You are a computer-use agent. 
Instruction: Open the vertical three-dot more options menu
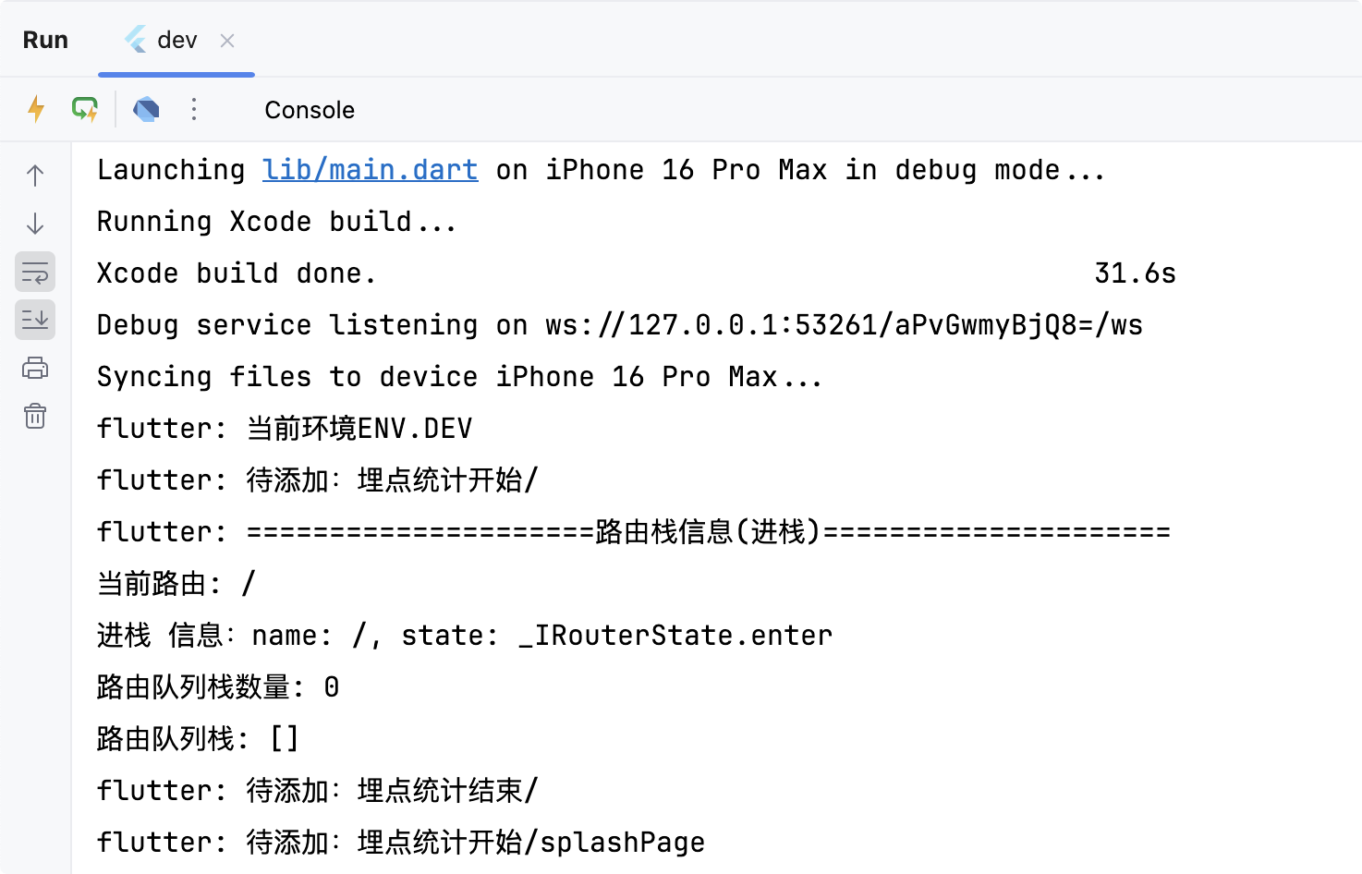[194, 109]
